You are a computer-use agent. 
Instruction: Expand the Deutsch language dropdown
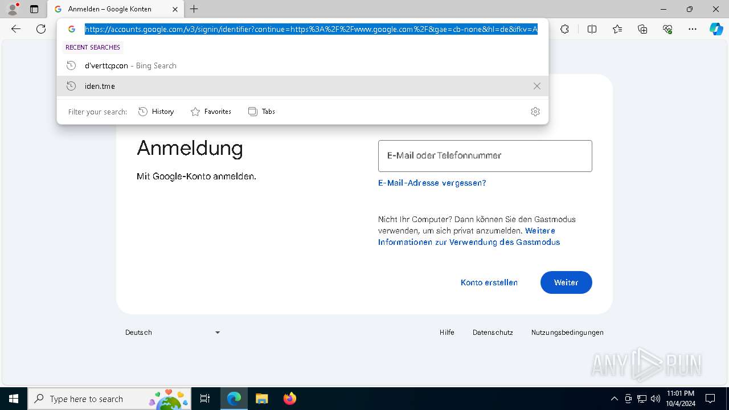coord(173,333)
